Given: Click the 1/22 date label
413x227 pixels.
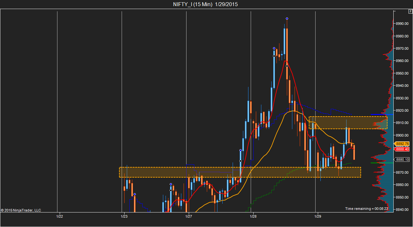Looking at the screenshot, I should coord(59,216).
